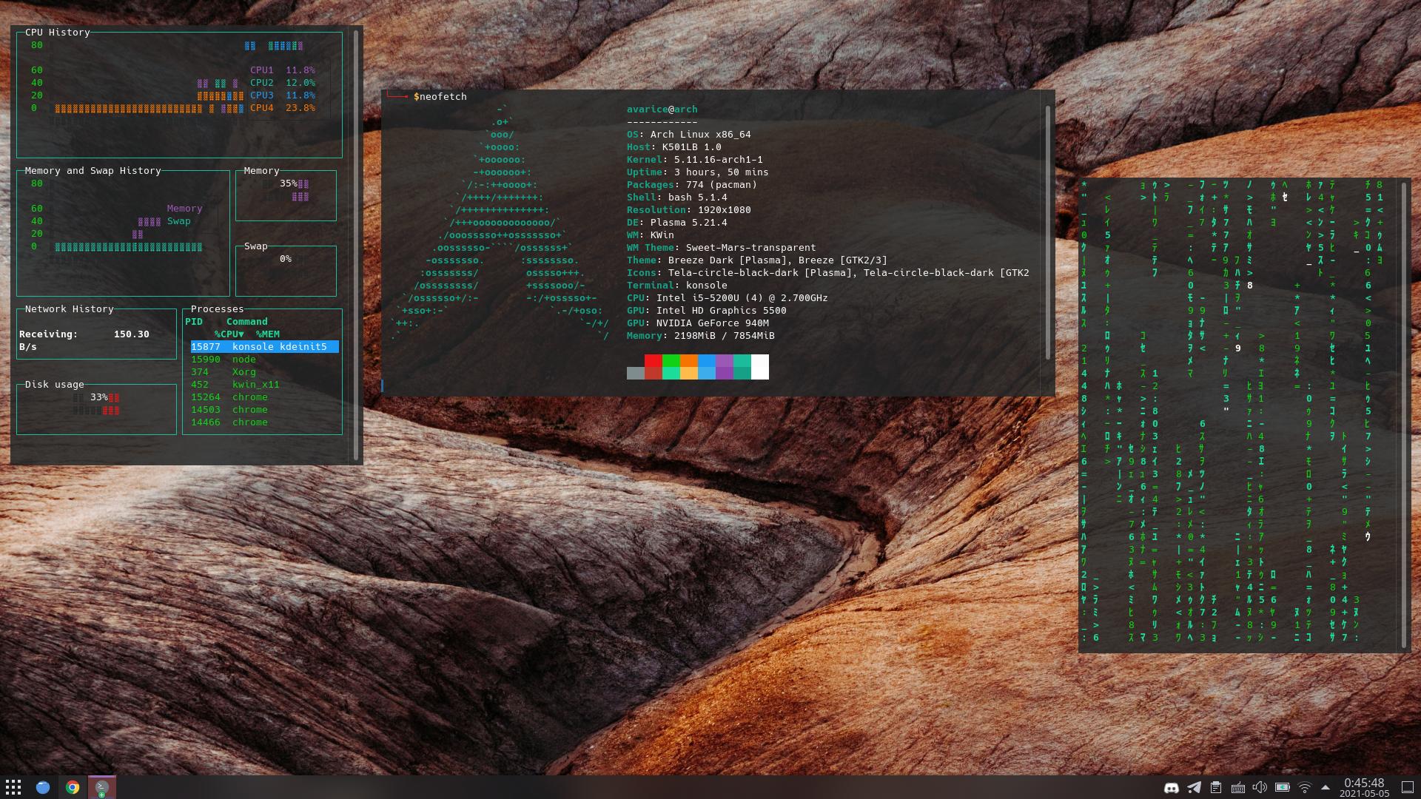Open the application launcher grid
Viewport: 1421px width, 799px height.
click(x=13, y=787)
